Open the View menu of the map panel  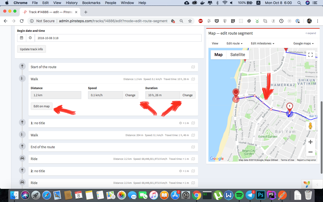215,43
